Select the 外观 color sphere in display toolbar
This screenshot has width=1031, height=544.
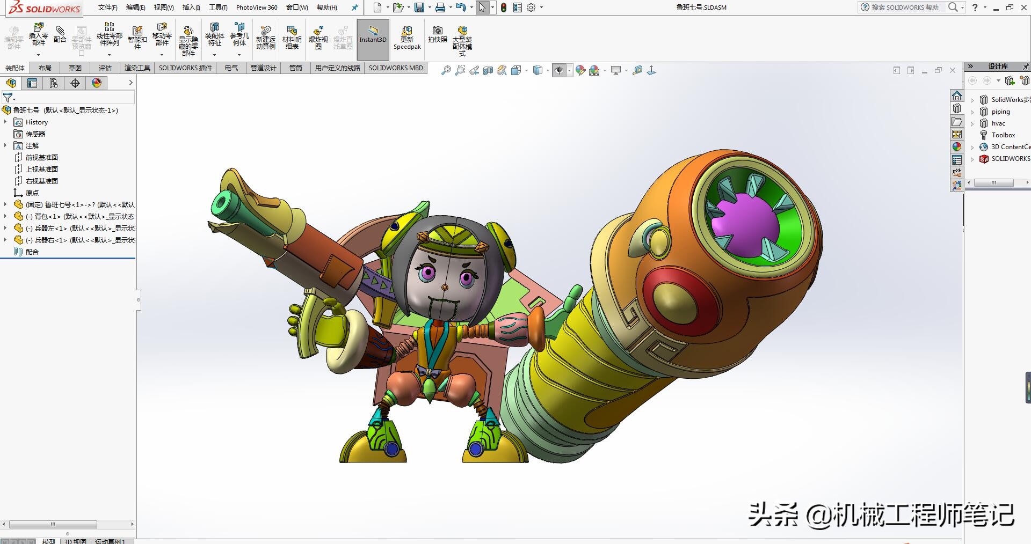(580, 70)
